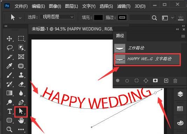Screen dimensions: 187x134
Task: Click the Photoshop Ps logo
Action: (7, 6)
